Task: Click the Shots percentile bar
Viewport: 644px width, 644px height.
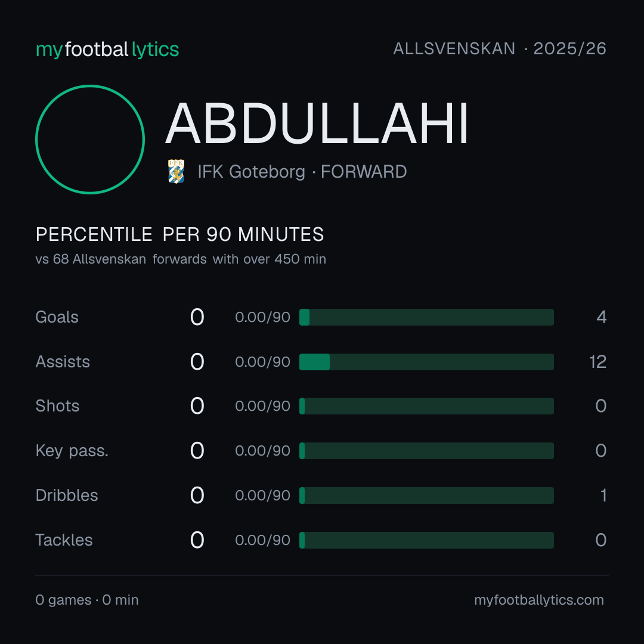Action: coord(426,406)
